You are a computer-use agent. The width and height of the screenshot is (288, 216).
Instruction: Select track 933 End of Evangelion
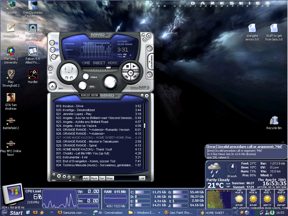(98, 161)
